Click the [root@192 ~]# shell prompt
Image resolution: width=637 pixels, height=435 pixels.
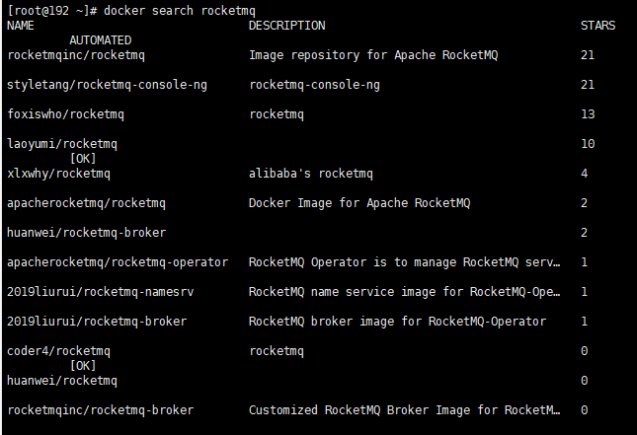[x=52, y=11]
